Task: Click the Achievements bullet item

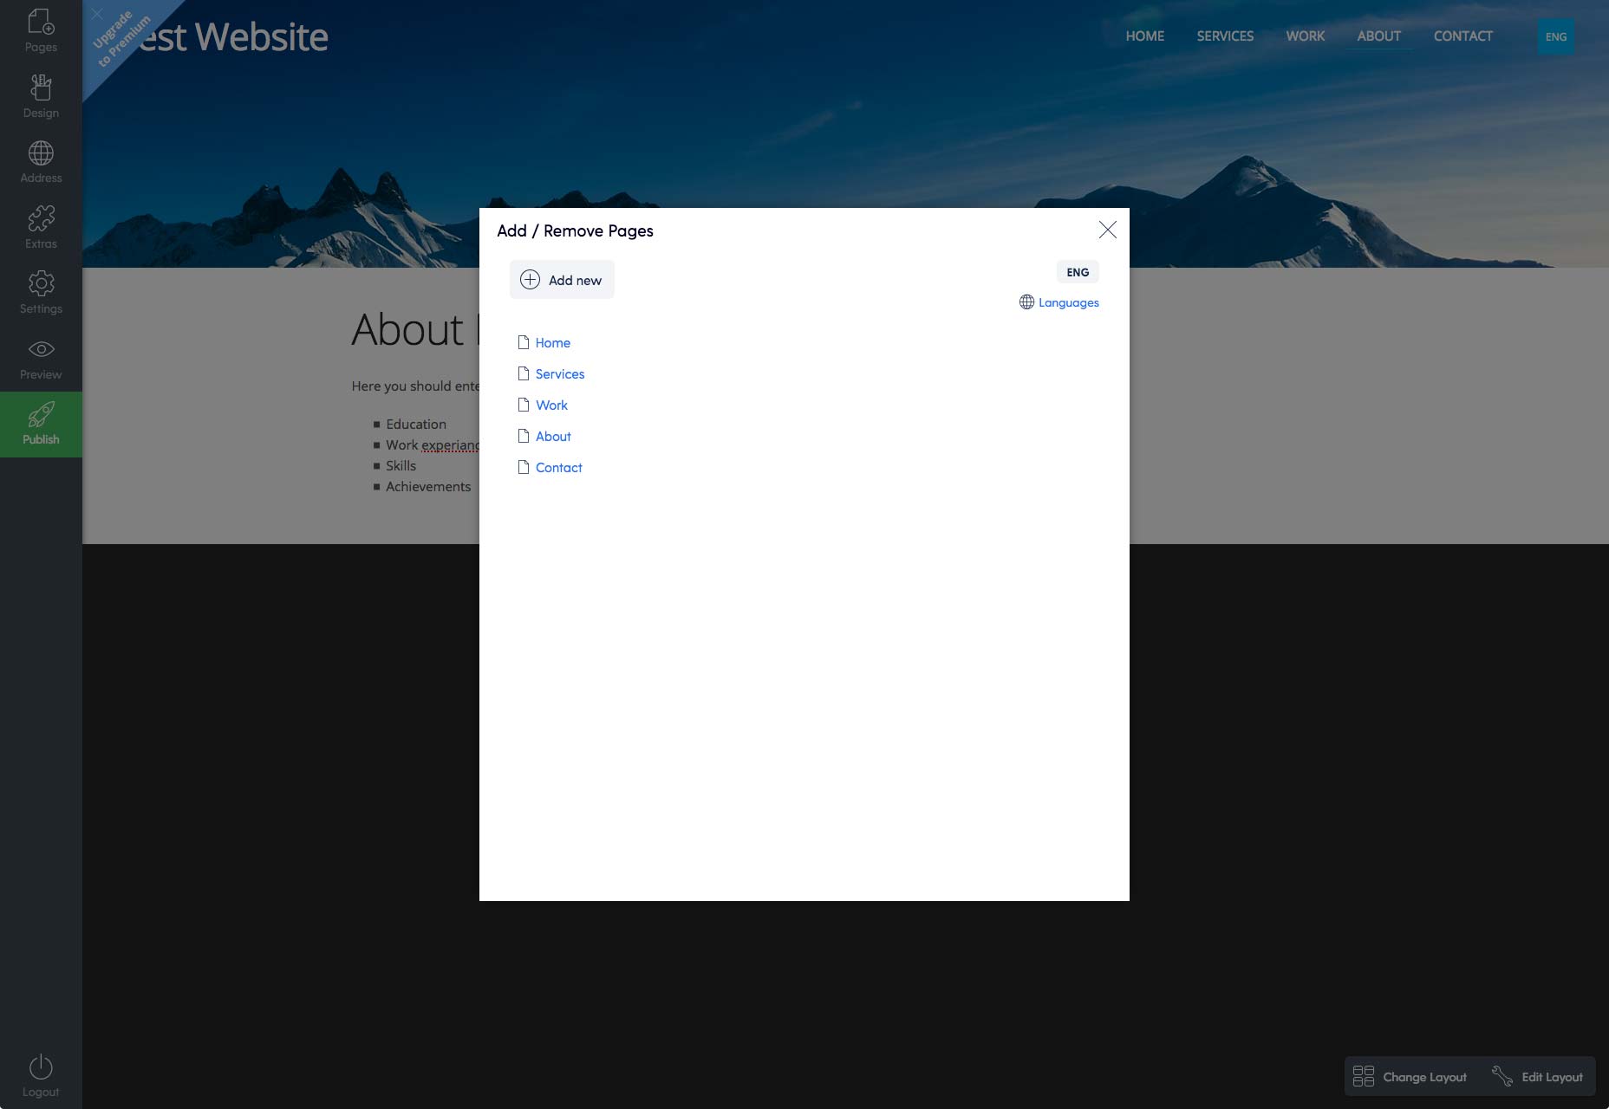Action: [428, 487]
